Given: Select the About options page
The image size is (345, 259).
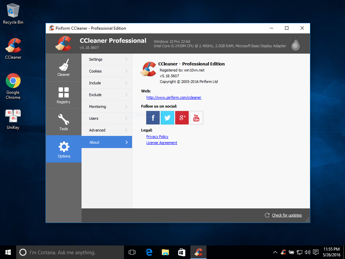Looking at the screenshot, I should 107,142.
